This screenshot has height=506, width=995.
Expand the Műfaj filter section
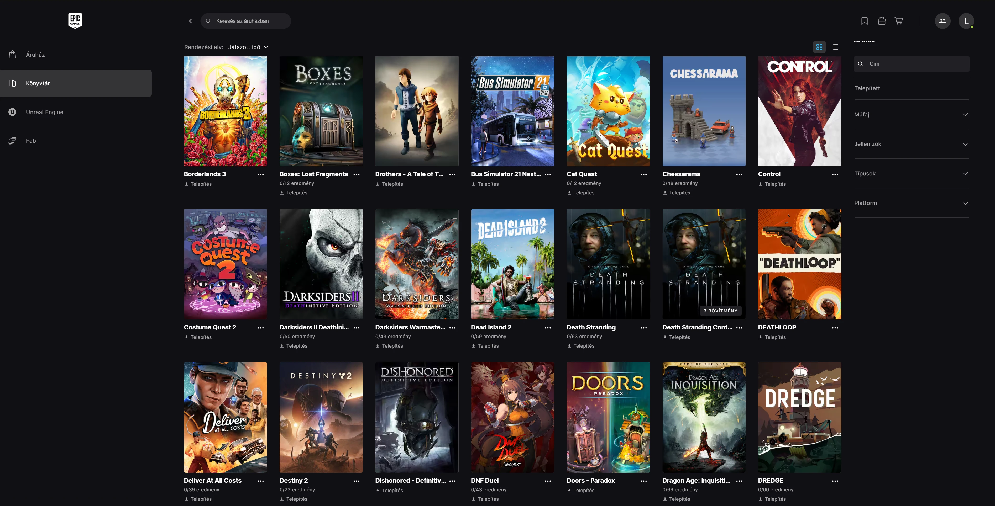point(911,115)
